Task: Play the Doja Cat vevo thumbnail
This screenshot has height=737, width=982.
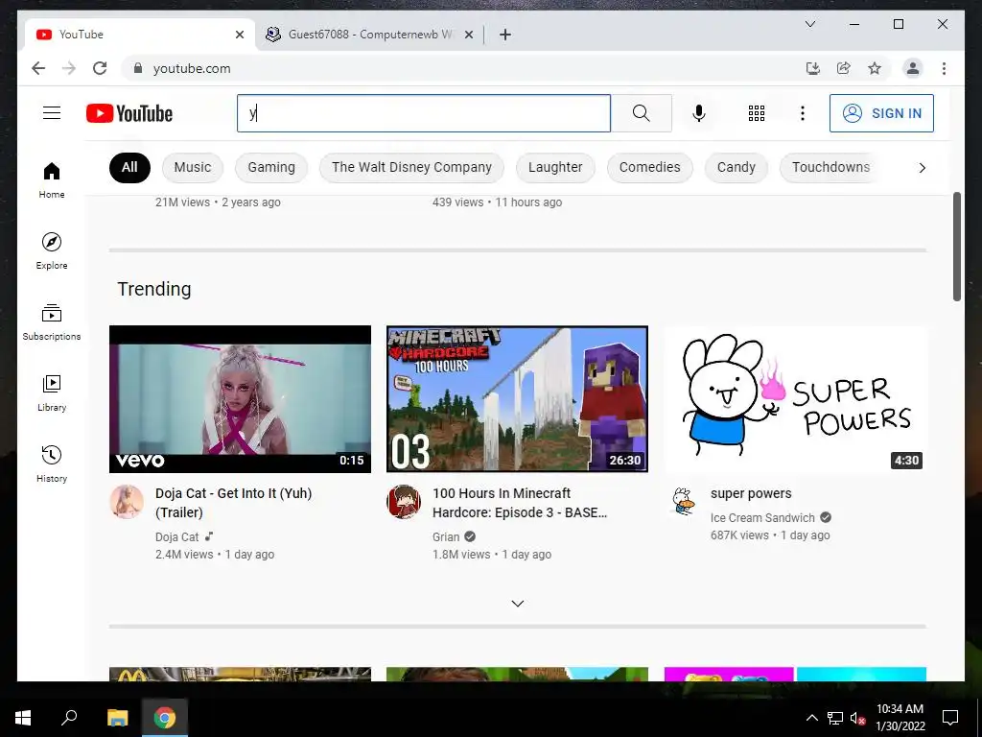Action: (240, 399)
